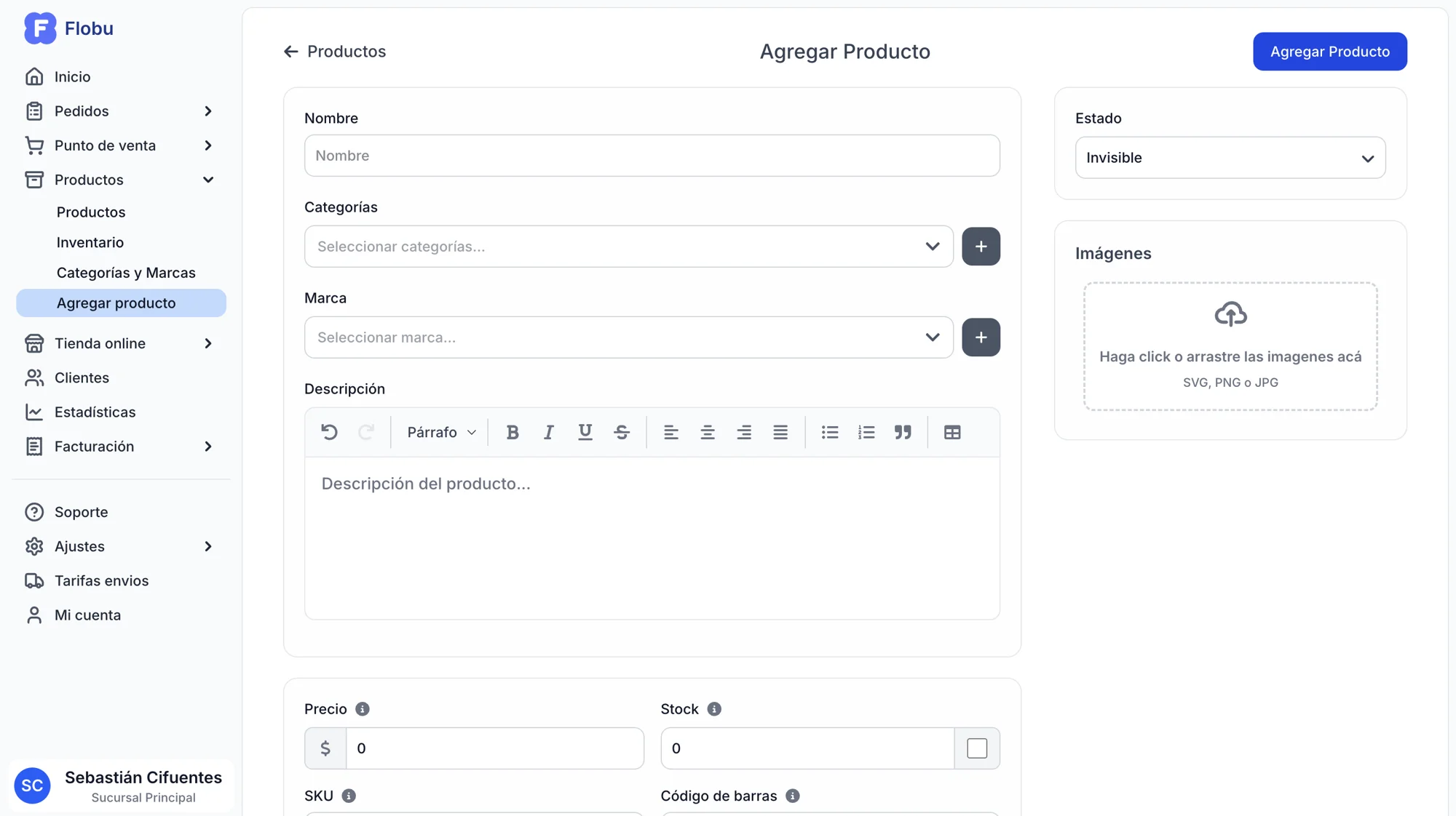Apply italic formatting in description toolbar
1456x816 pixels.
pos(549,432)
